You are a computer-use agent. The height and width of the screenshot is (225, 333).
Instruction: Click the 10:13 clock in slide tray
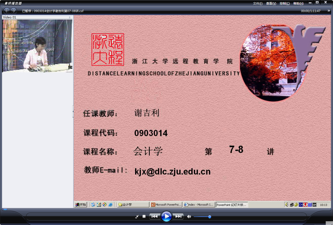click(323, 205)
